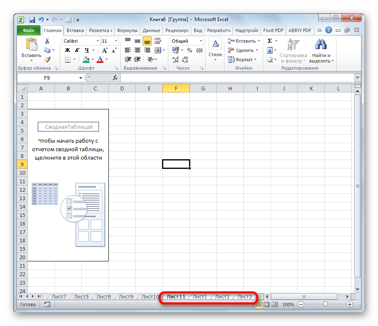Apply underline formatting (Ч)
This screenshot has height=326, width=378.
tap(87, 50)
